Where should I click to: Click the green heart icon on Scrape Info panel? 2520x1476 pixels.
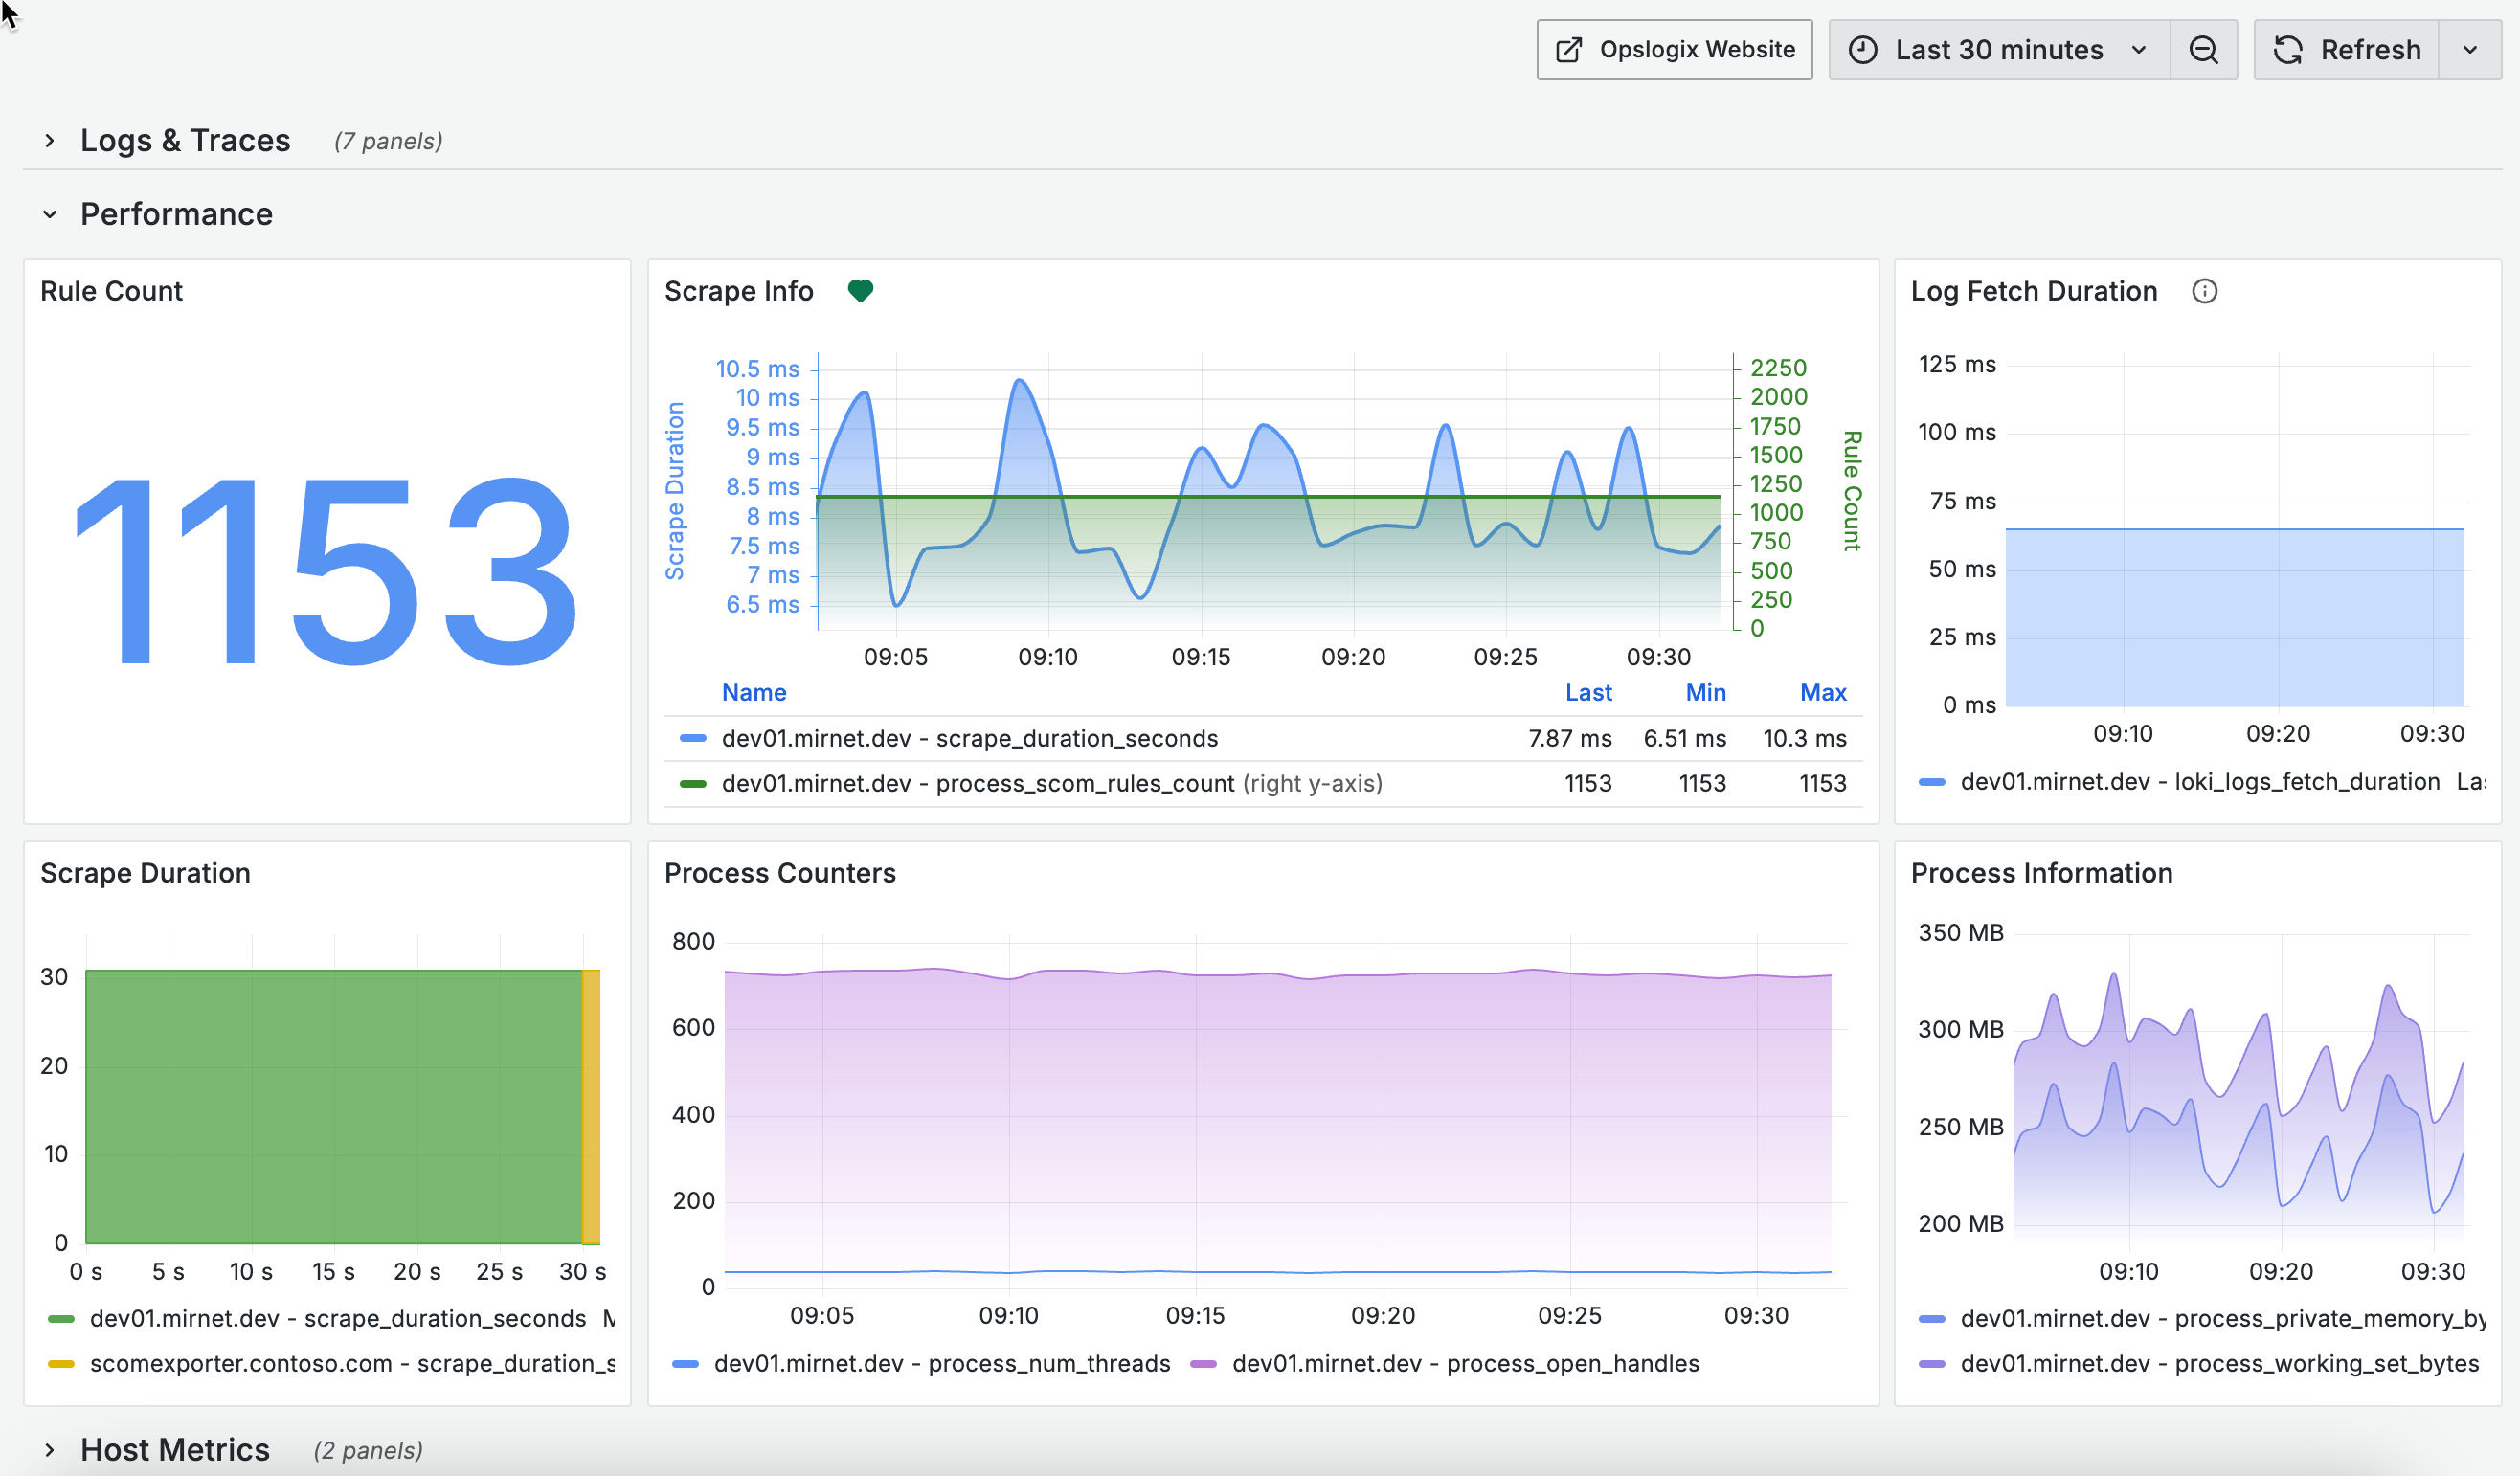click(861, 291)
